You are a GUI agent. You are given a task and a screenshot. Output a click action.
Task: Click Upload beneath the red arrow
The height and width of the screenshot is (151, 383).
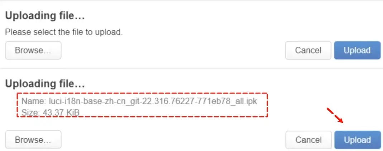357,140
